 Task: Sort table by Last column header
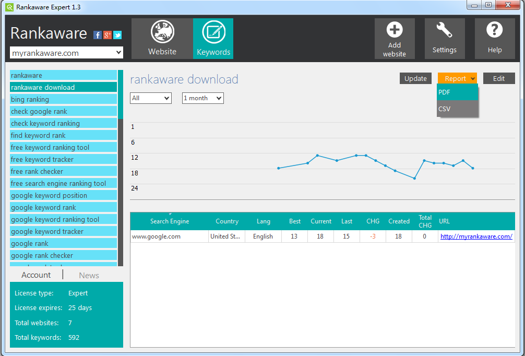click(x=347, y=221)
